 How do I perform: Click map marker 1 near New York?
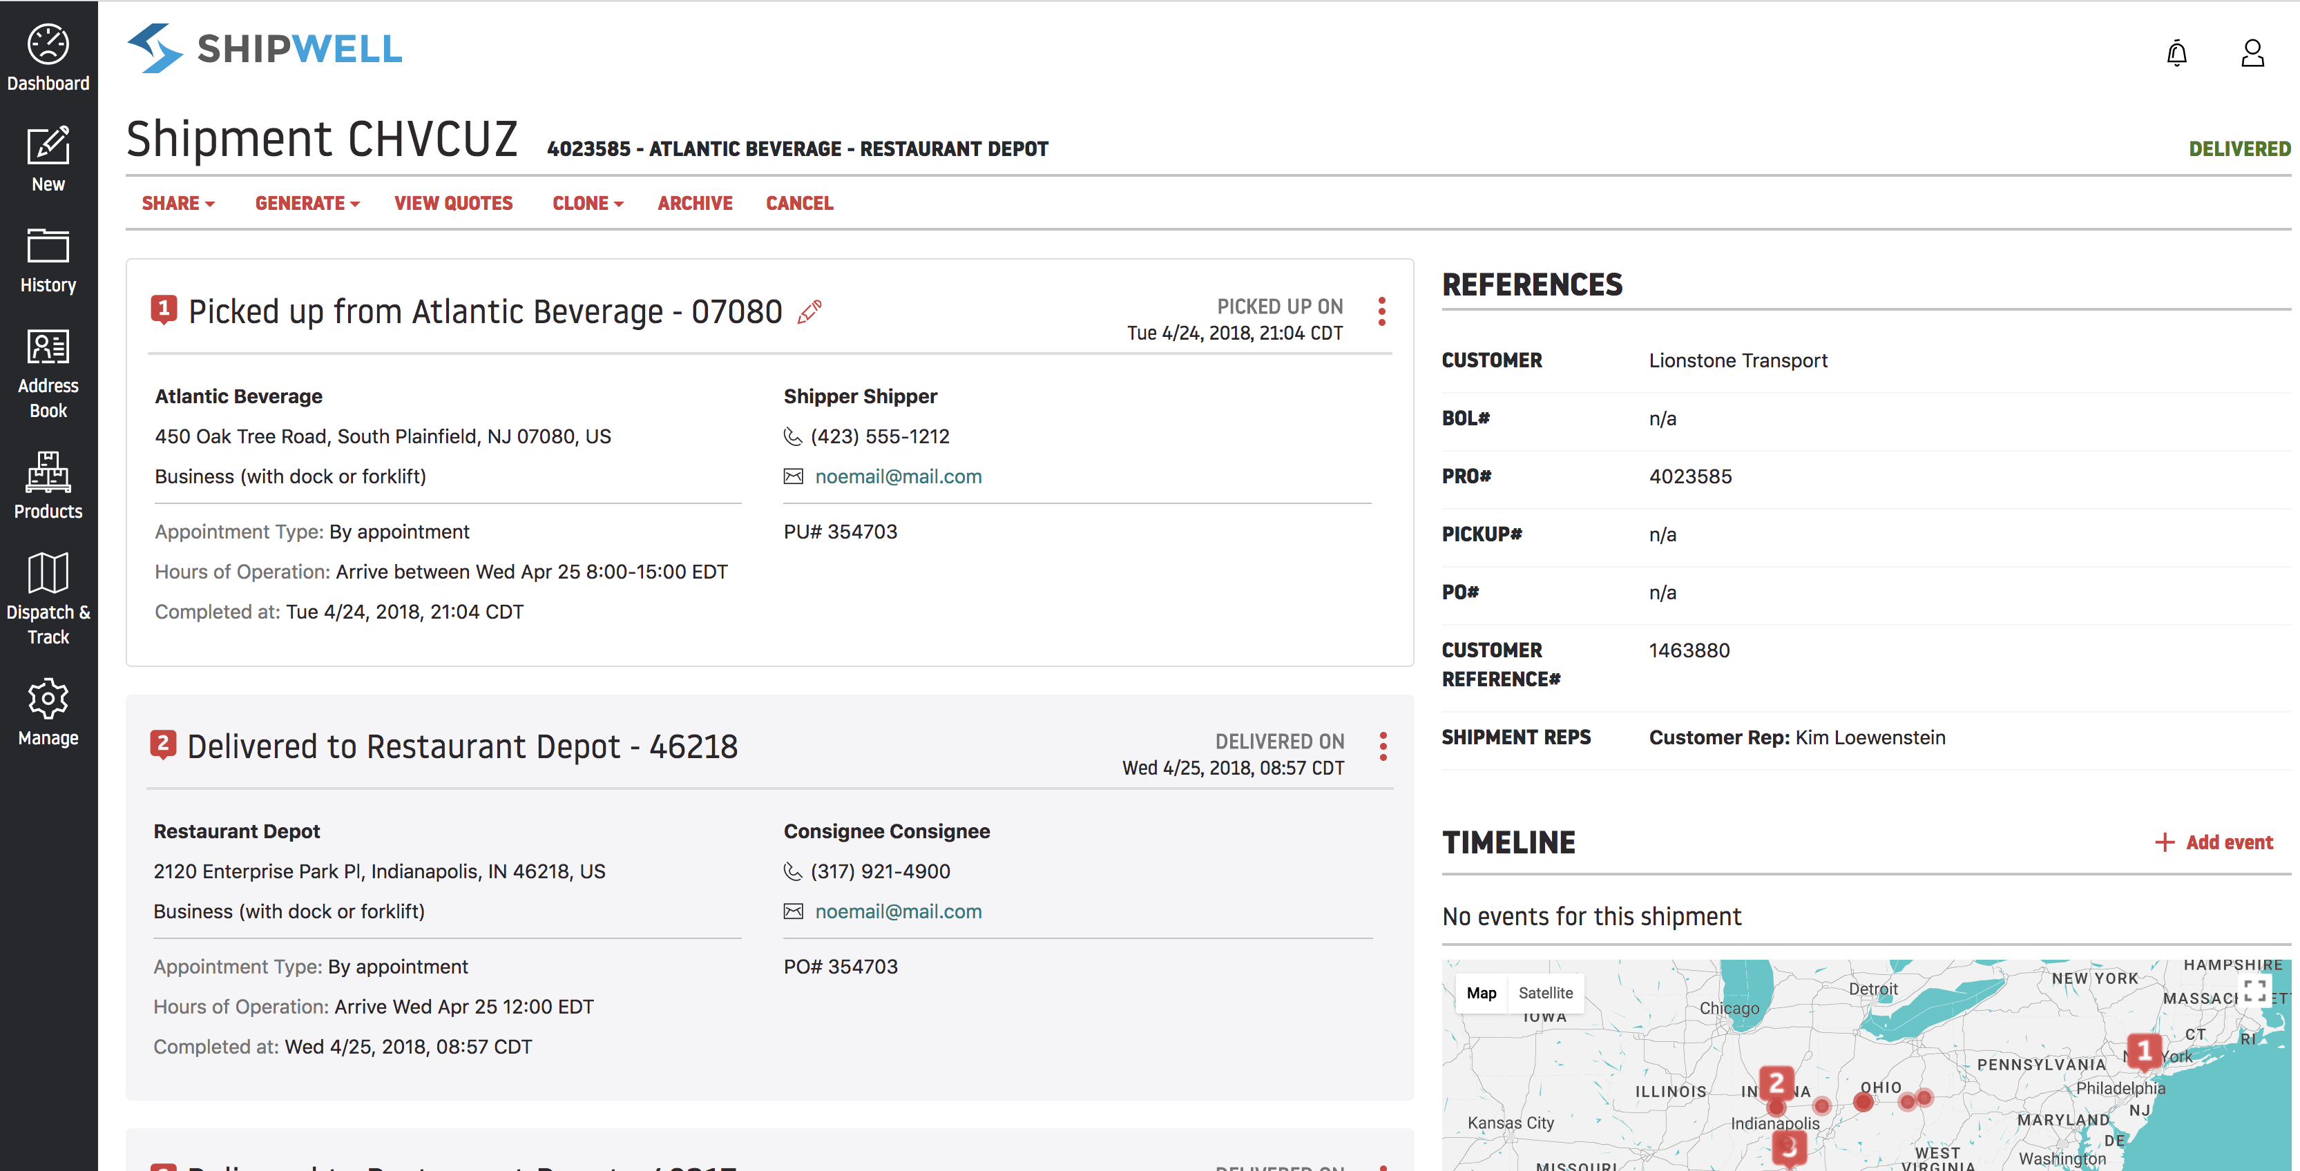(x=2144, y=1052)
